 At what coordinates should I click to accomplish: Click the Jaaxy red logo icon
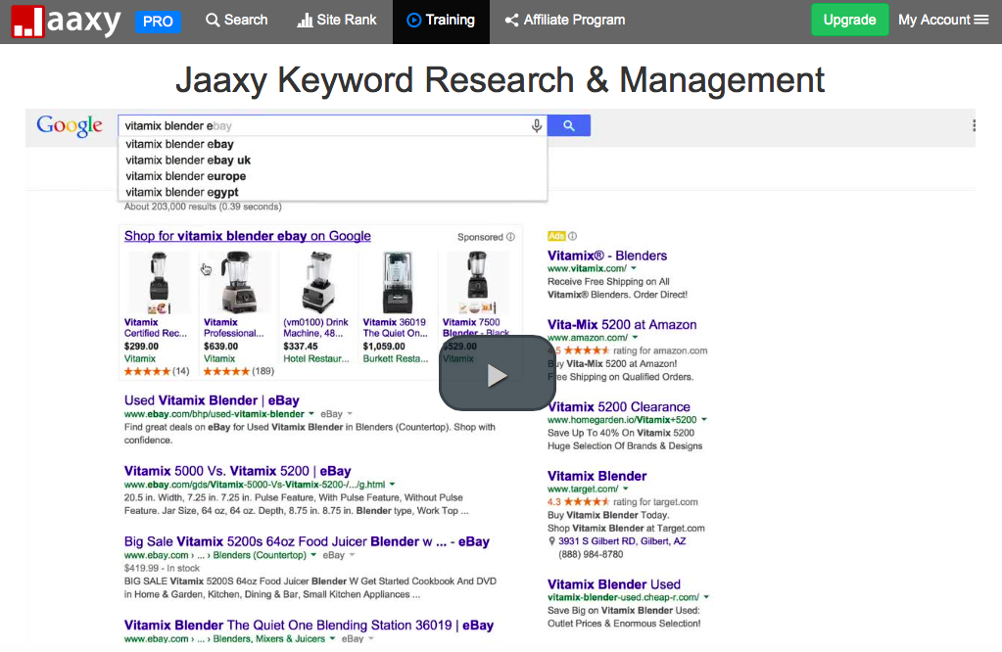pos(27,22)
